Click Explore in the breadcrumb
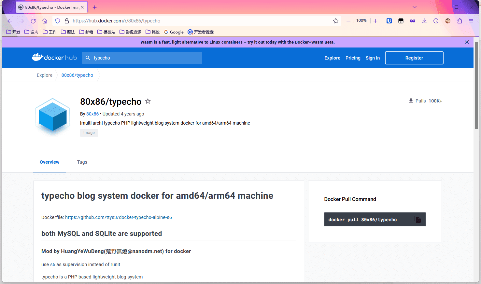This screenshot has width=481, height=284. coord(45,75)
